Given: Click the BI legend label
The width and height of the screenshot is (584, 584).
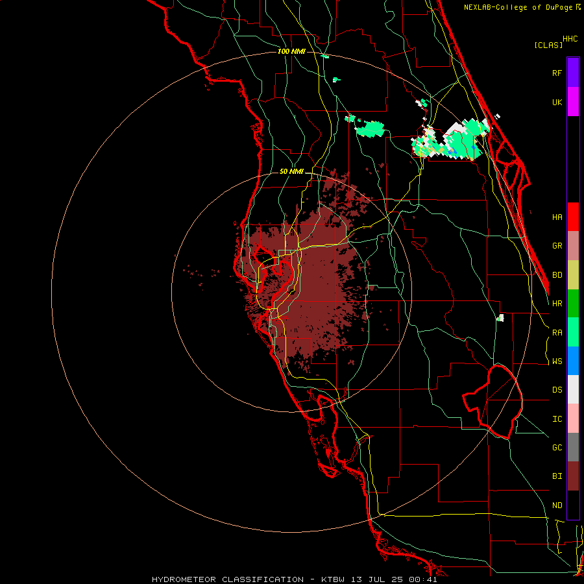Looking at the screenshot, I should click(x=557, y=476).
